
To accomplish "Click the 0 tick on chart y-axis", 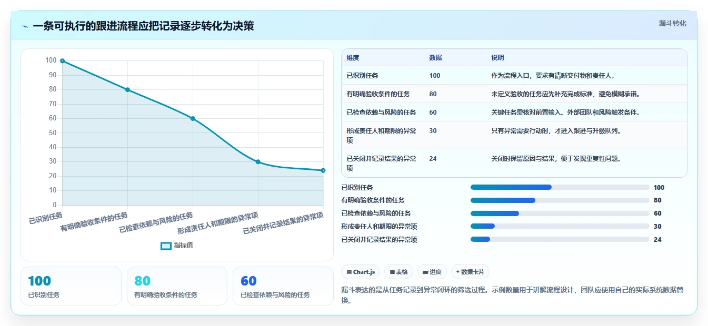I will point(54,205).
